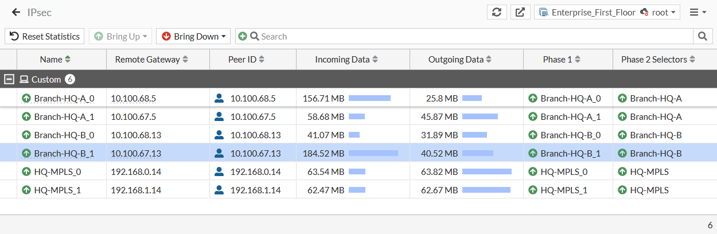Click Reset Statistics button
Image resolution: width=717 pixels, height=234 pixels.
pyautogui.click(x=45, y=36)
